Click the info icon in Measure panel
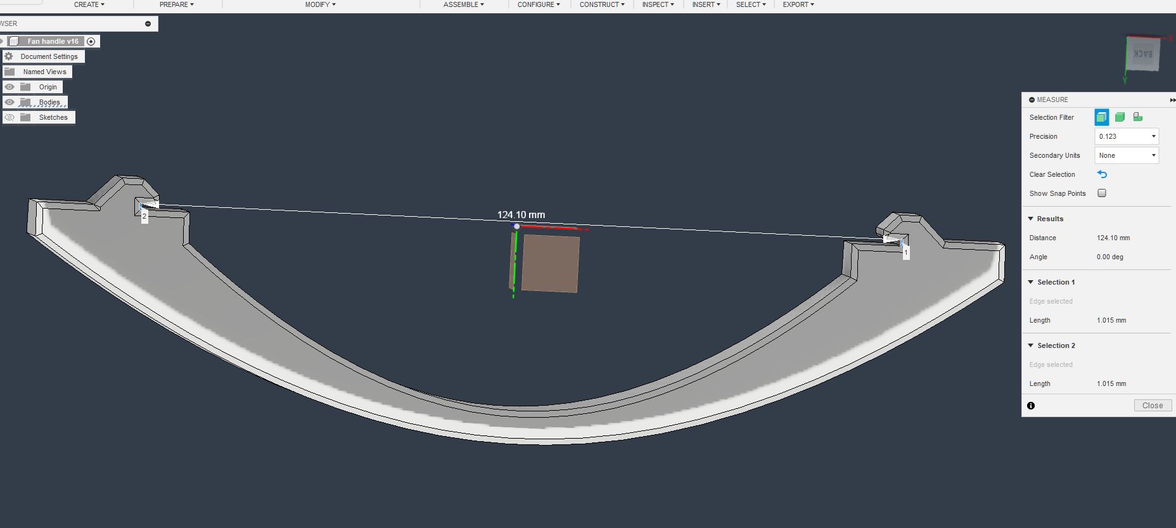Screen dimensions: 1176x528 pos(1031,406)
